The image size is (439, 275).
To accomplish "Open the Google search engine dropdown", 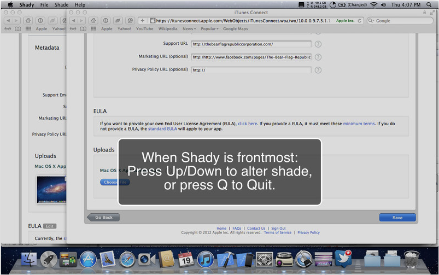I will click(371, 21).
